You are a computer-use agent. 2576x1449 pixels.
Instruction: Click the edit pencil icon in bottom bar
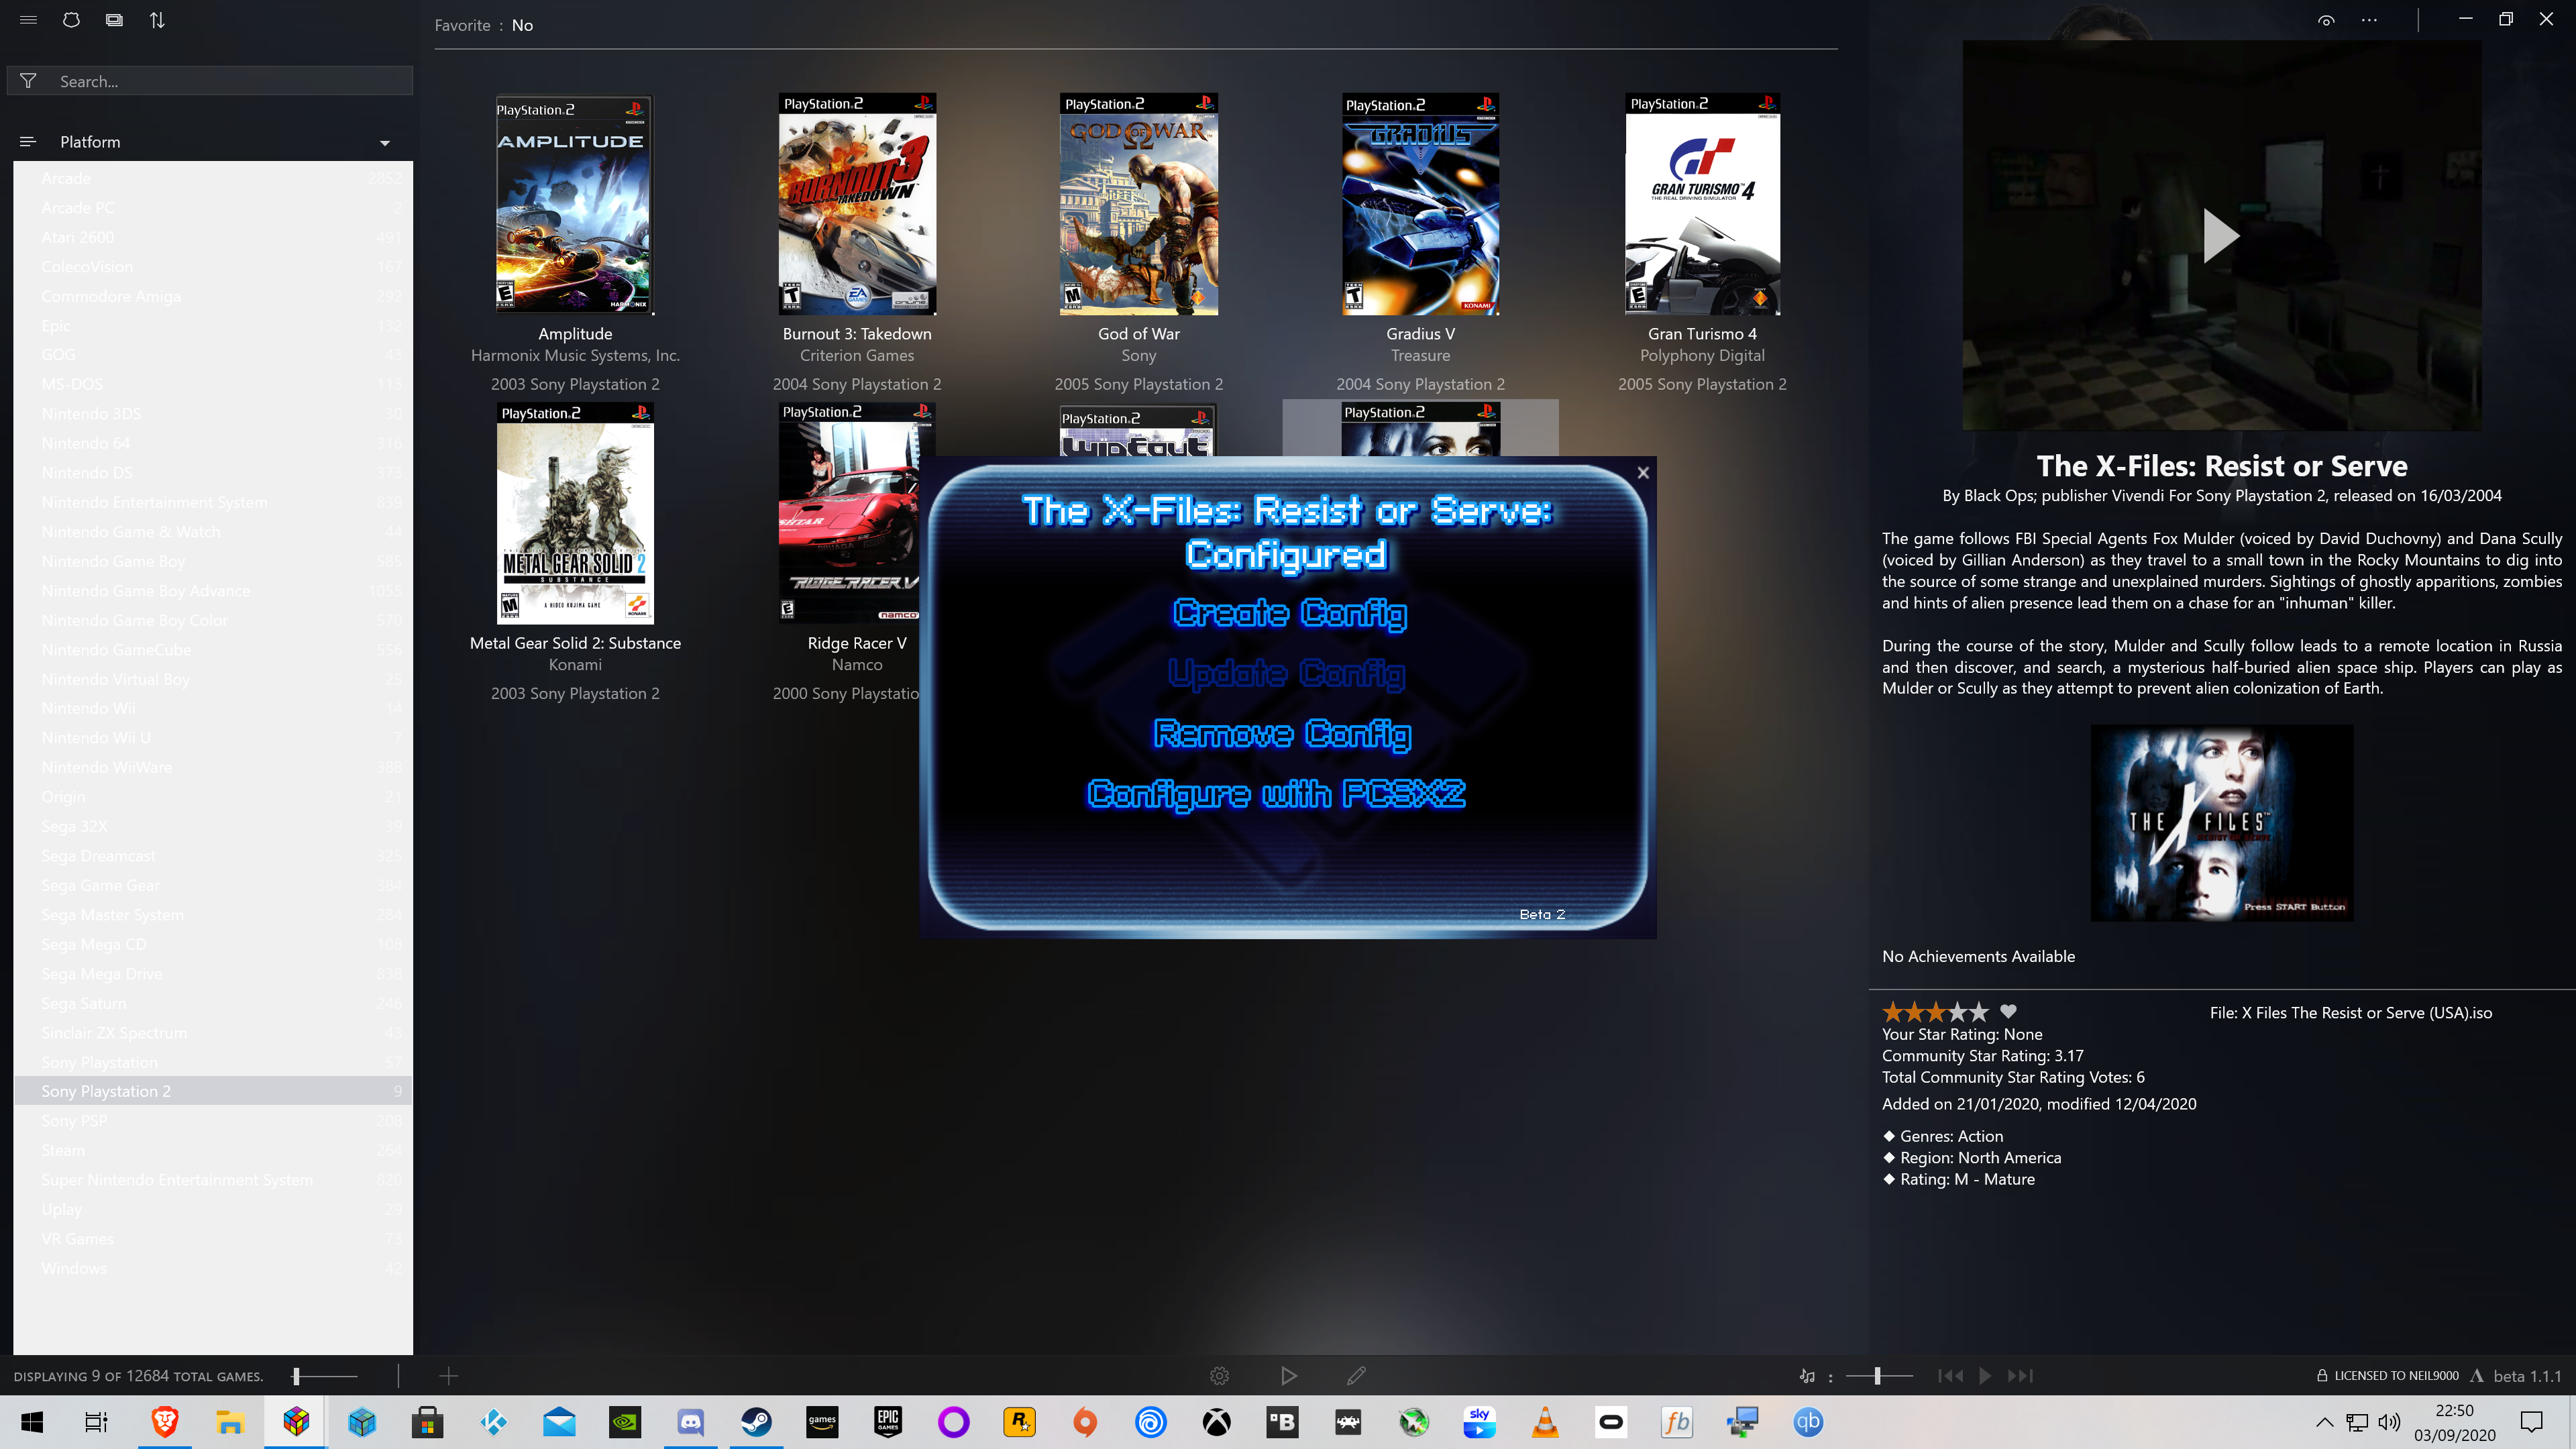coord(1356,1377)
